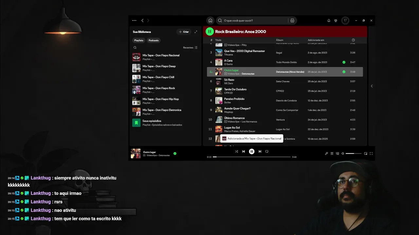Image resolution: width=419 pixels, height=235 pixels.
Task: Select the Playlists filter chip
Action: click(x=139, y=40)
